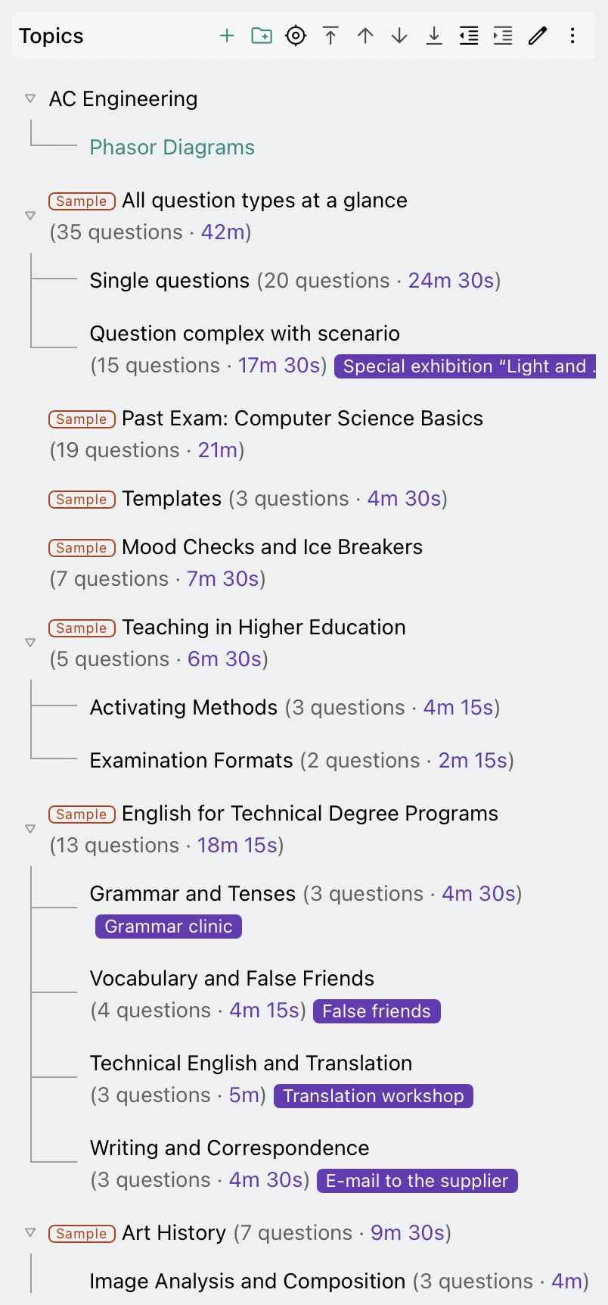608x1305 pixels.
Task: Click the add folder icon
Action: point(262,36)
